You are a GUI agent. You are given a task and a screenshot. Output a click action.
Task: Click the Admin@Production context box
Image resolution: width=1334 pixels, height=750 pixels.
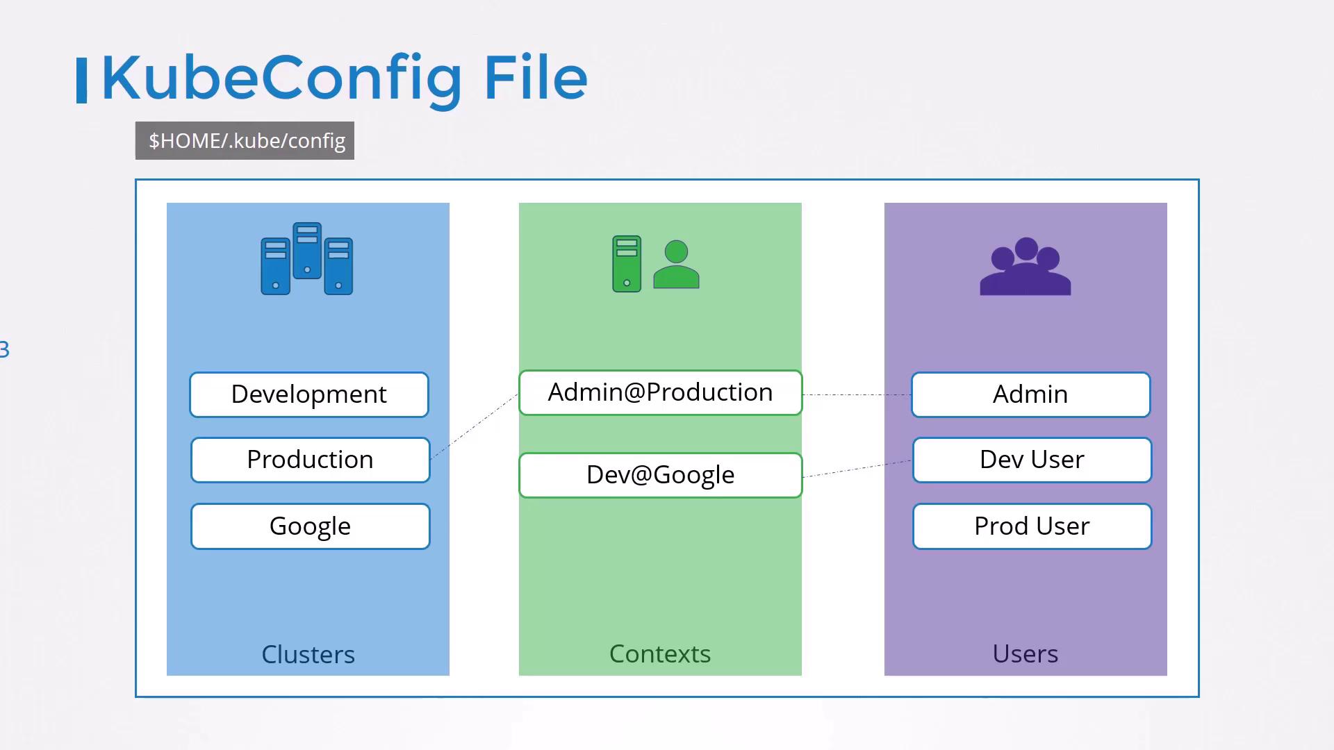(660, 392)
